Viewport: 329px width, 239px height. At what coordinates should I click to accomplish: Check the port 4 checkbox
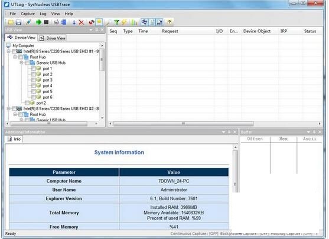coord(33,86)
